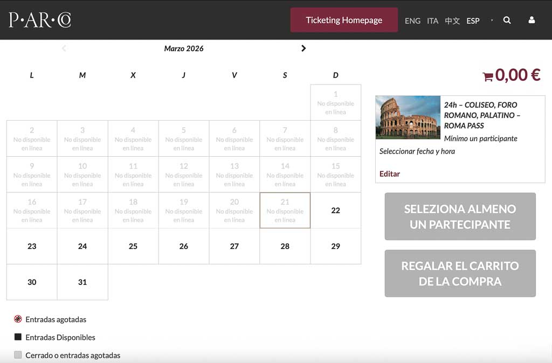The width and height of the screenshot is (552, 363).
Task: Click unavailable day 9 cell
Action: 32,174
